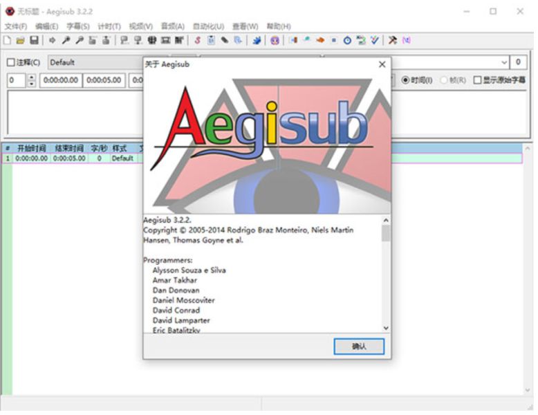Tick the 显示原始字幕 checkbox
Image resolution: width=538 pixels, height=415 pixels.
coord(477,80)
